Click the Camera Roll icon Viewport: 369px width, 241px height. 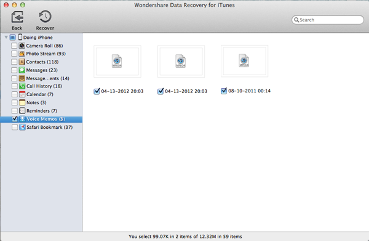22,46
